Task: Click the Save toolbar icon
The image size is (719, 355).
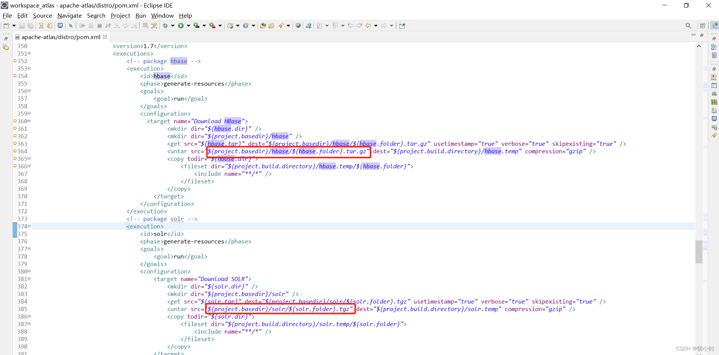Action: tap(22, 26)
